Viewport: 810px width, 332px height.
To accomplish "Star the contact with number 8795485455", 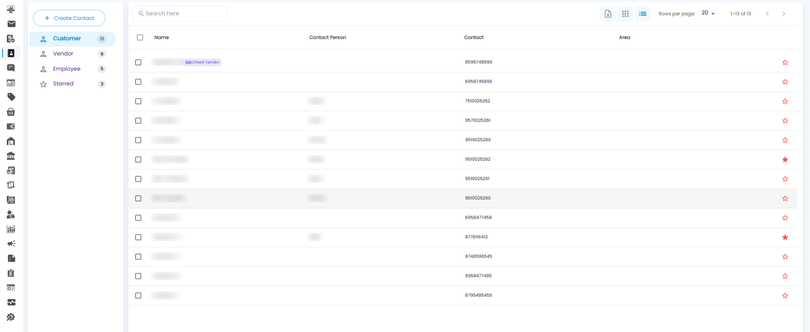I will point(785,296).
